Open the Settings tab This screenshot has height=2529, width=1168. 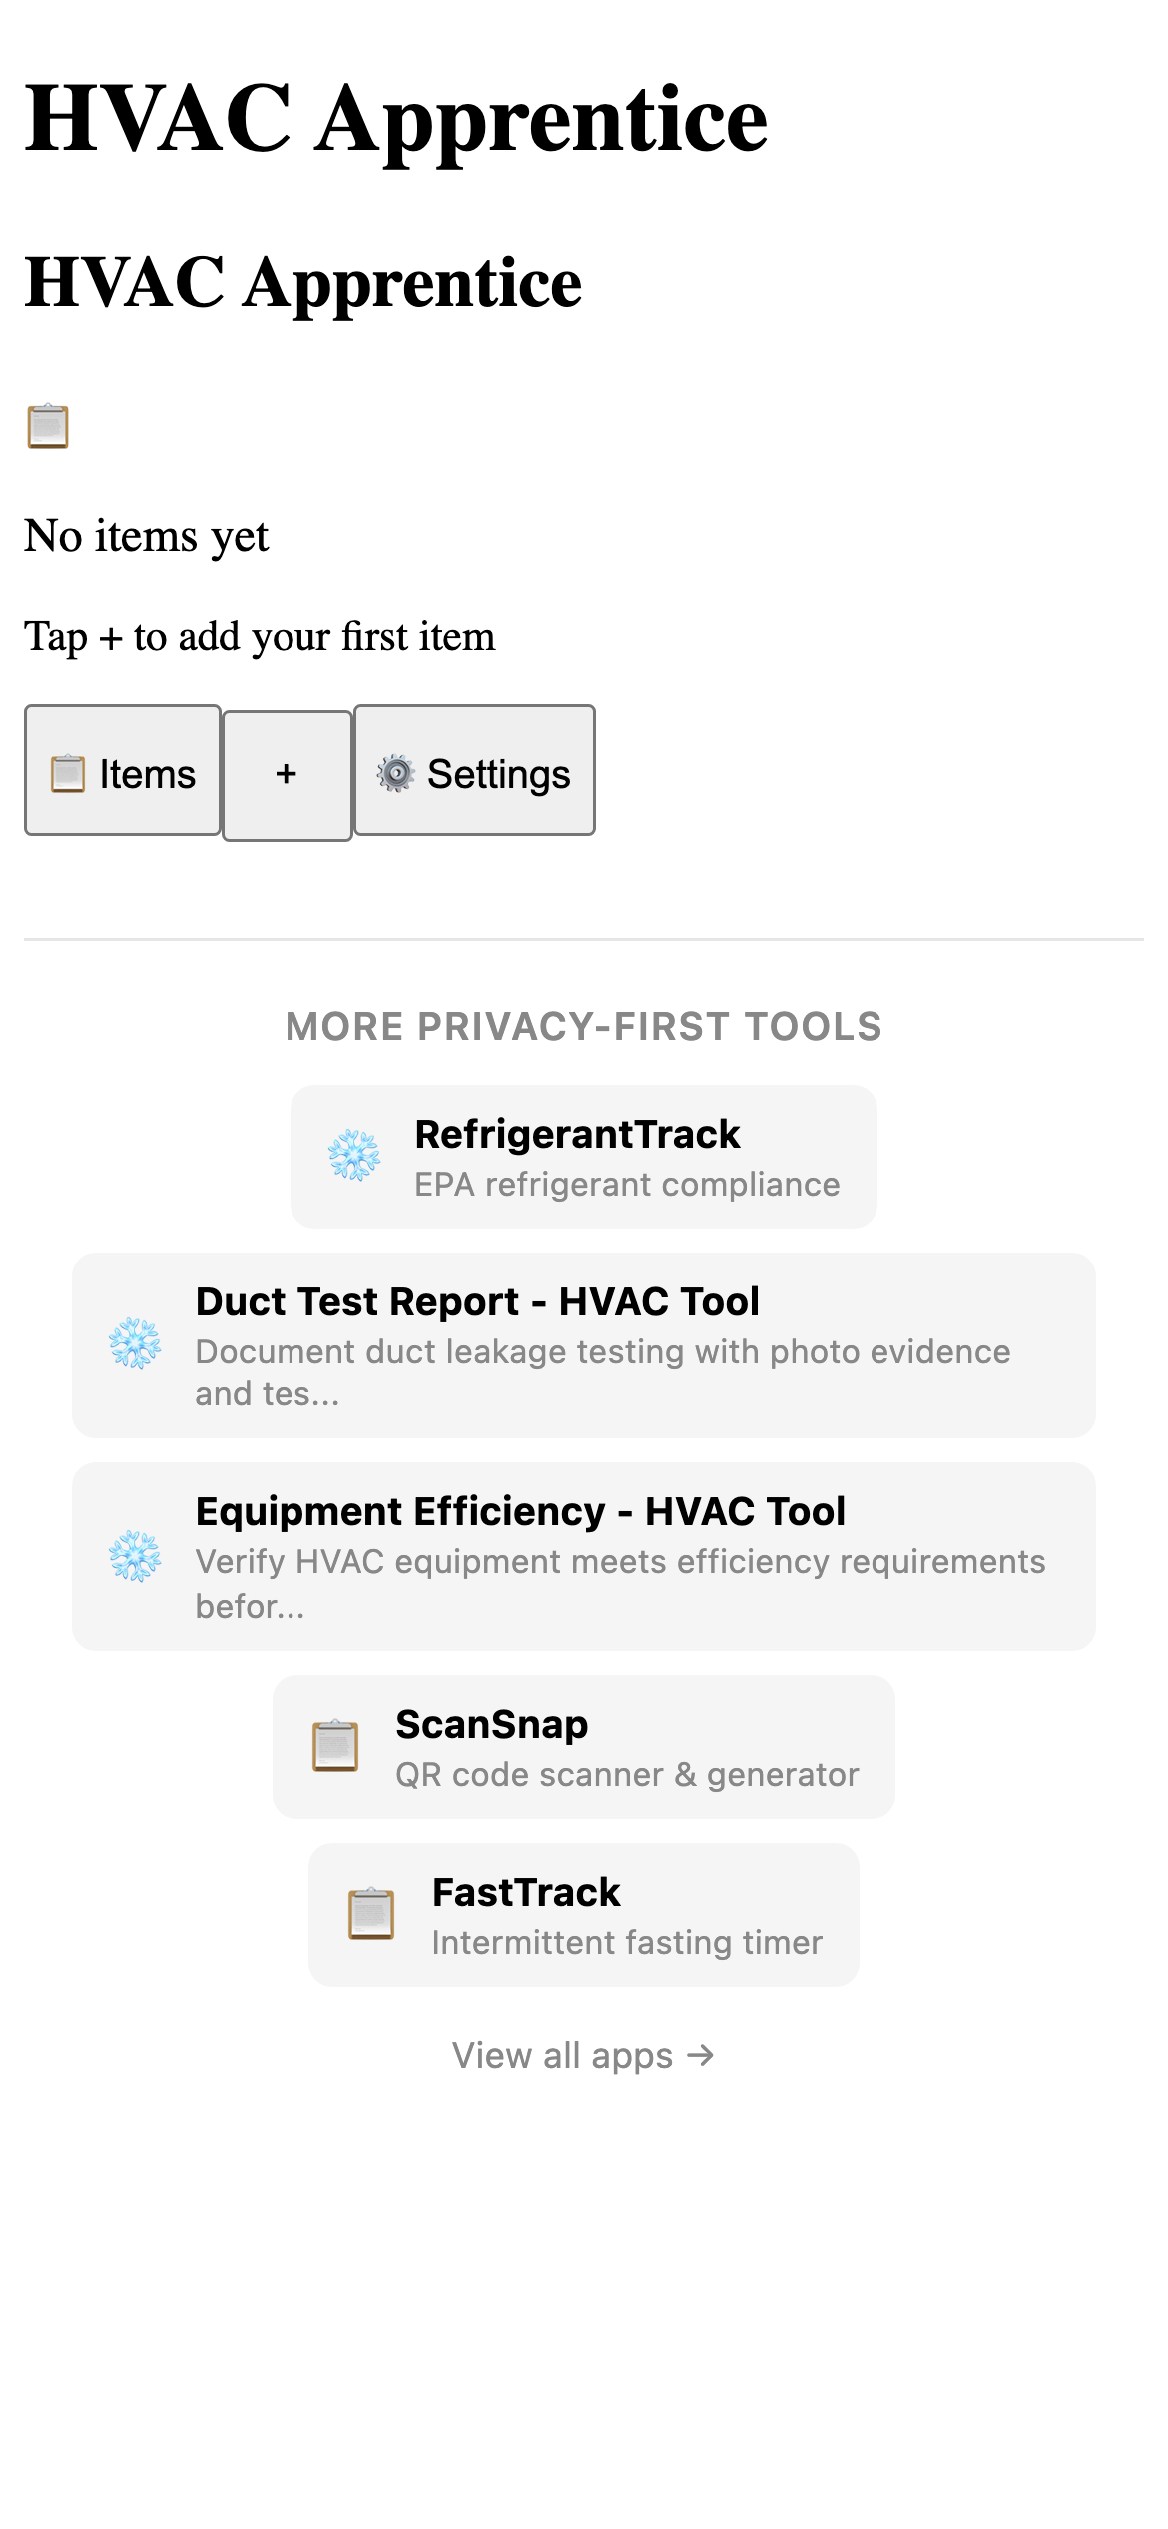pos(474,772)
